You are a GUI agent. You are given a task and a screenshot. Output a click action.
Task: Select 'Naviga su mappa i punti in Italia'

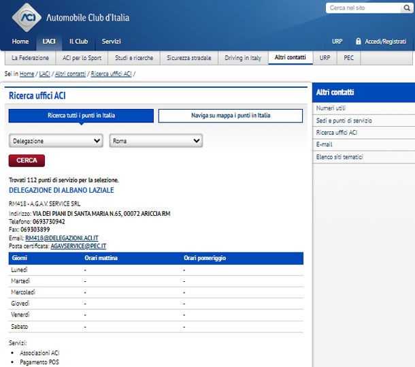click(x=231, y=116)
